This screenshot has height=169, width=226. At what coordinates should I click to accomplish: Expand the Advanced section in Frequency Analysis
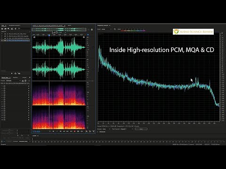coord(97,132)
